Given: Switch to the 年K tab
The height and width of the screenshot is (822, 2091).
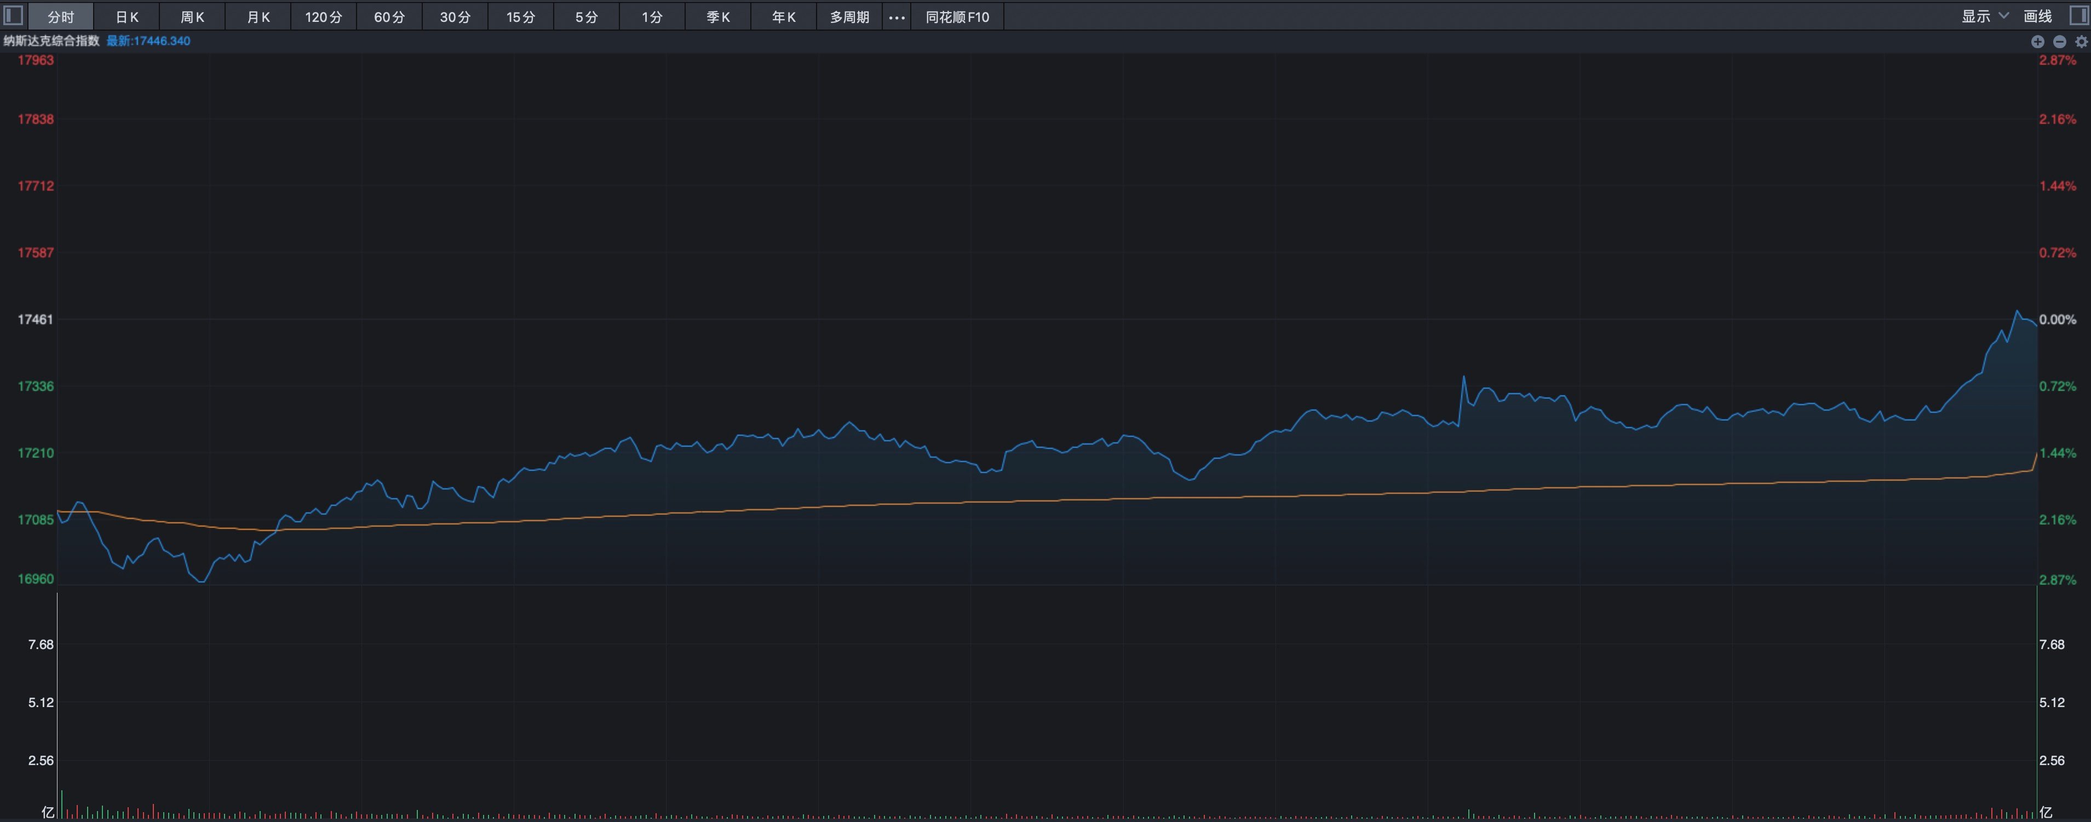Looking at the screenshot, I should tap(784, 17).
